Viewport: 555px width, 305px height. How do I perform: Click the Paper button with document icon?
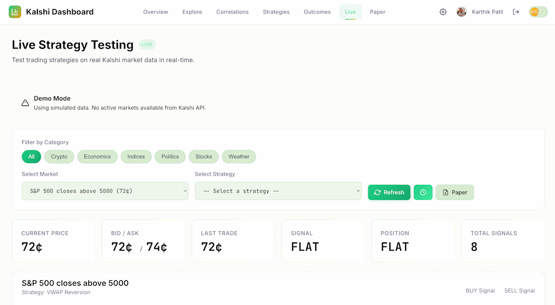click(455, 192)
